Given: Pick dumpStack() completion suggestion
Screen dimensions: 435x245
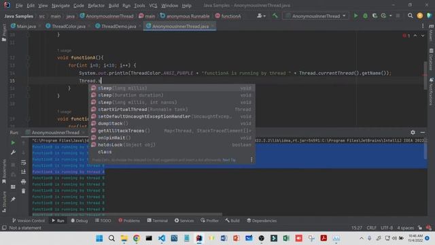Looking at the screenshot, I should pyautogui.click(x=171, y=124).
